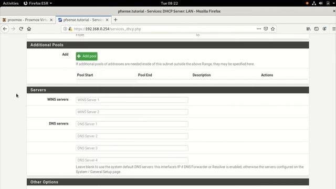Click the WINS servers label
This screenshot has width=336, height=189.
[58, 99]
